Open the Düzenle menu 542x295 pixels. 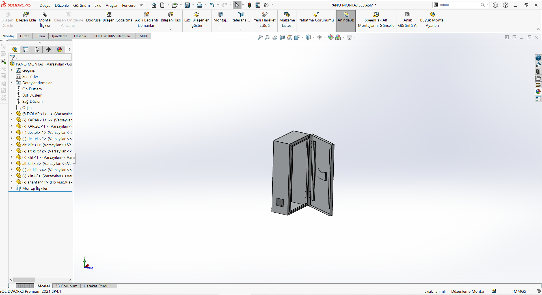click(x=62, y=5)
